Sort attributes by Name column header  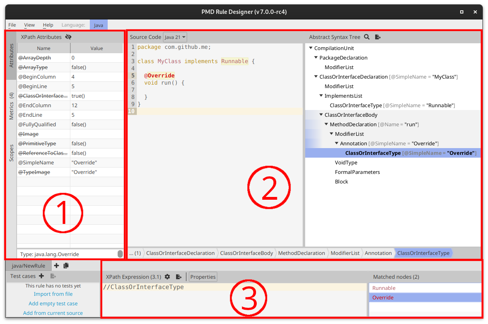[x=44, y=48]
